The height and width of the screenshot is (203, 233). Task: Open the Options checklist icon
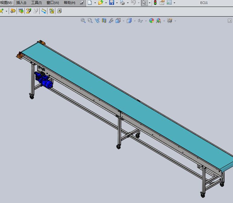[169, 2]
